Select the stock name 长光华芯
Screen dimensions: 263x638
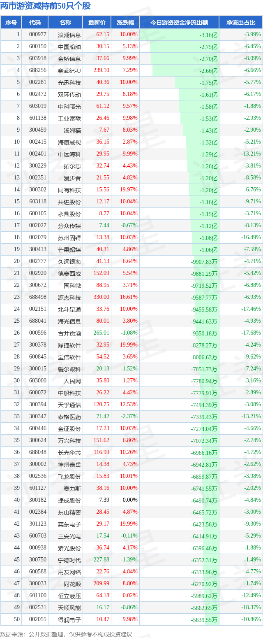click(x=69, y=453)
